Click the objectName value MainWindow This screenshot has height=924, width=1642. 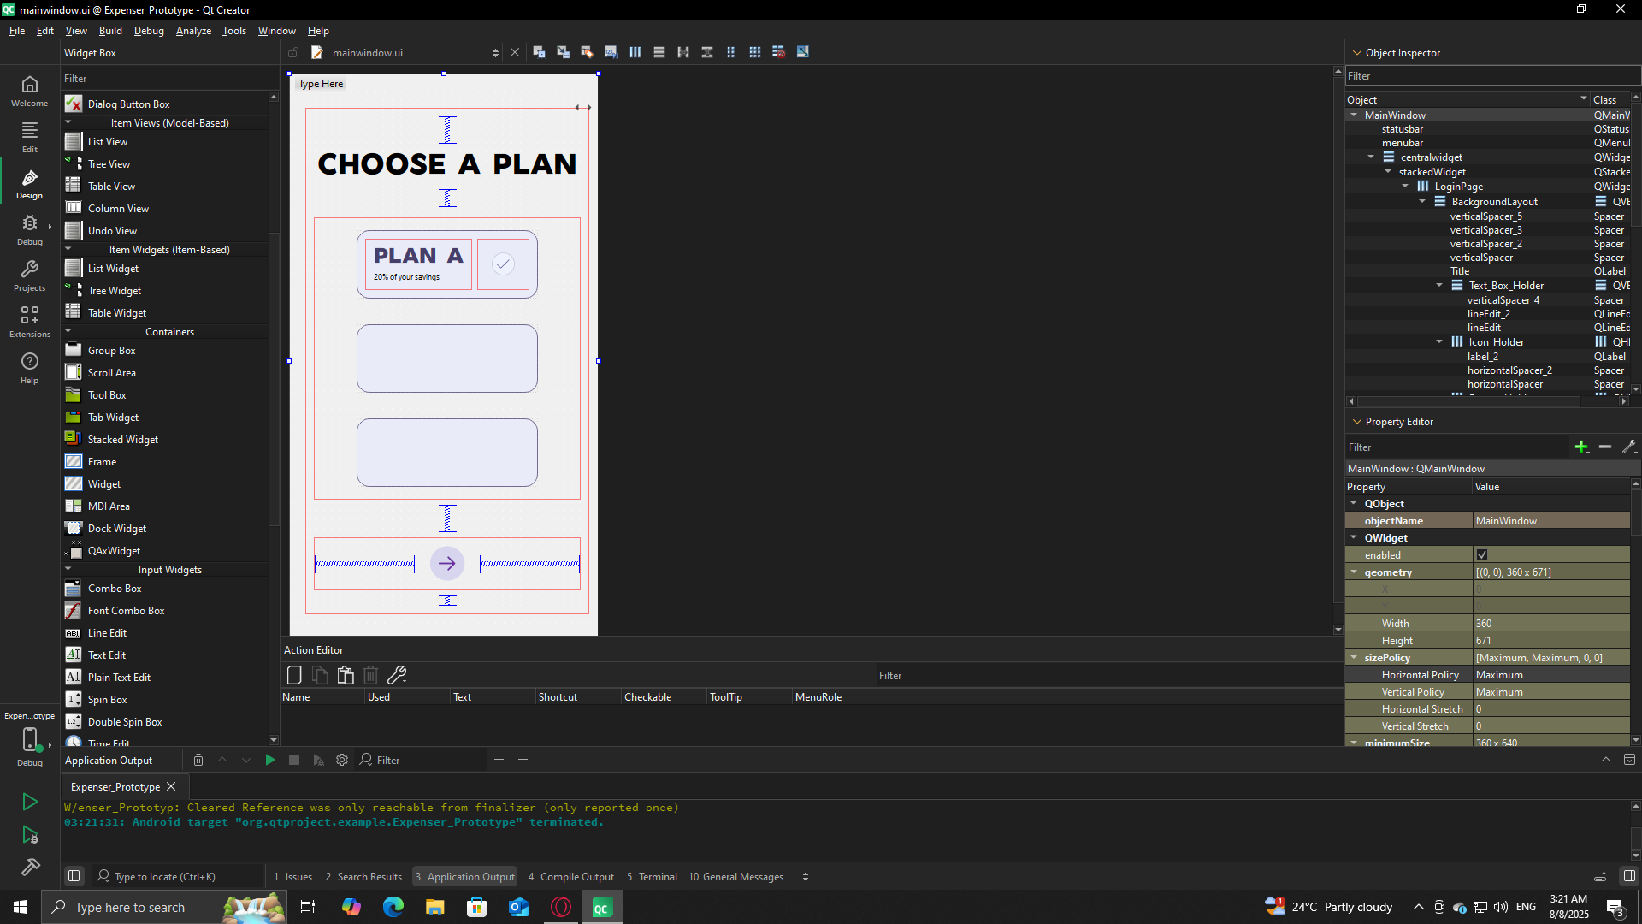pos(1551,520)
